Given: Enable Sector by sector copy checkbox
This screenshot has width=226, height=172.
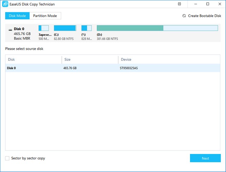Looking at the screenshot, I should coord(7,158).
